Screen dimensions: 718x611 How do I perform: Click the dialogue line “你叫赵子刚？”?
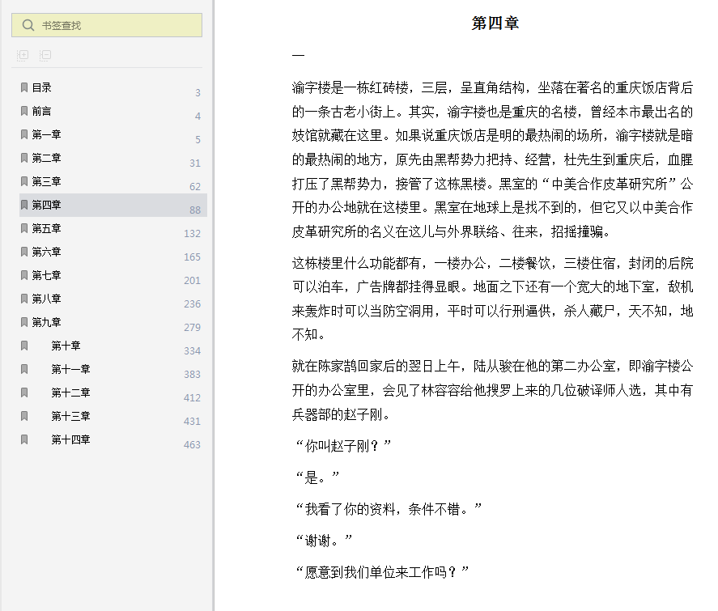[343, 445]
